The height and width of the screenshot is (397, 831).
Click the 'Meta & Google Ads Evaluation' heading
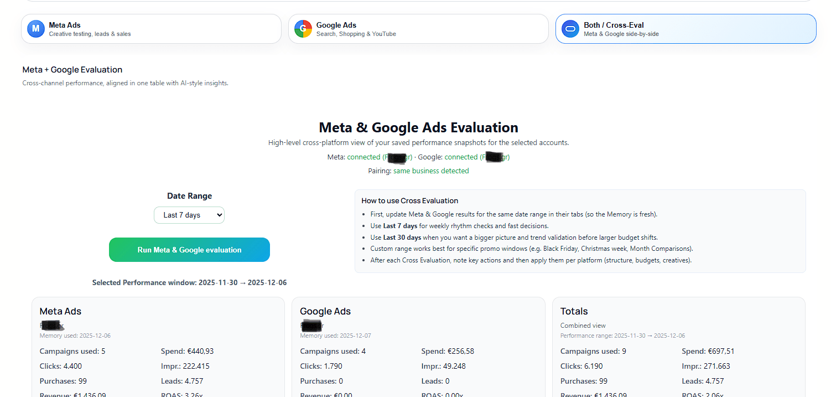click(419, 127)
